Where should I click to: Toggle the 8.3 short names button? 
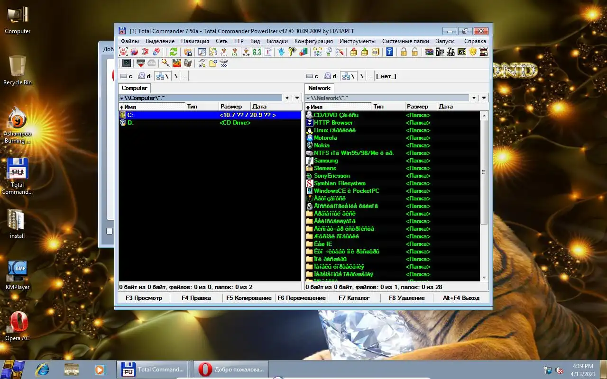tap(257, 52)
